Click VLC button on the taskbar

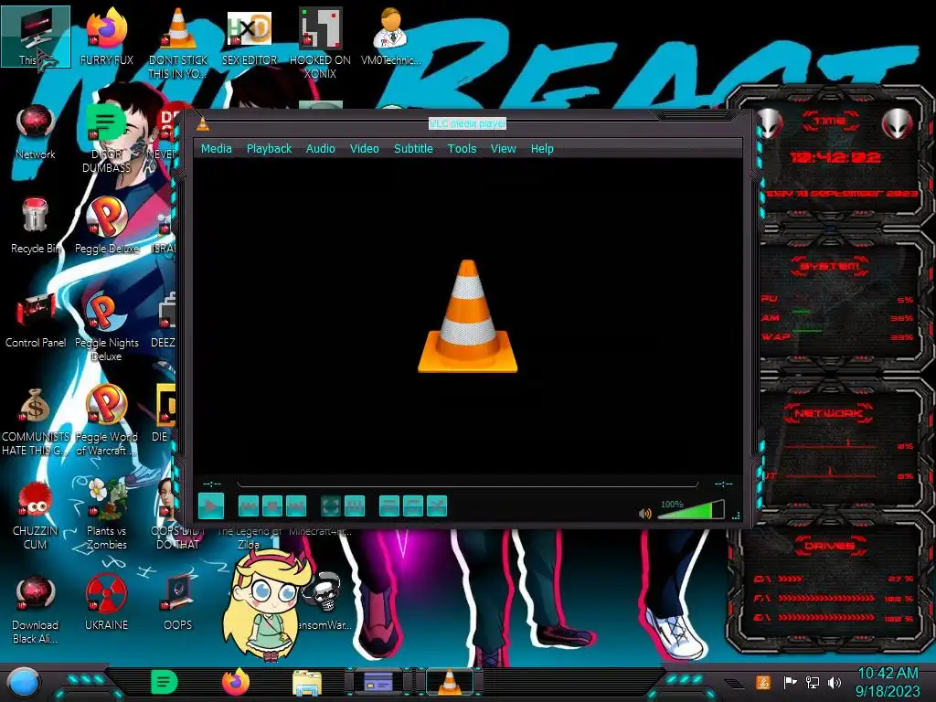click(450, 682)
